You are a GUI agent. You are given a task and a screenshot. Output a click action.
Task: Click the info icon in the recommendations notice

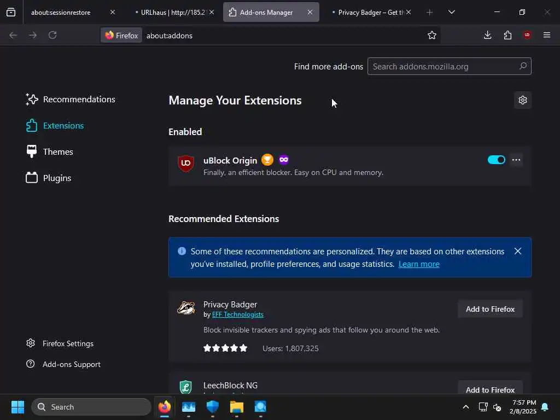coord(182,251)
